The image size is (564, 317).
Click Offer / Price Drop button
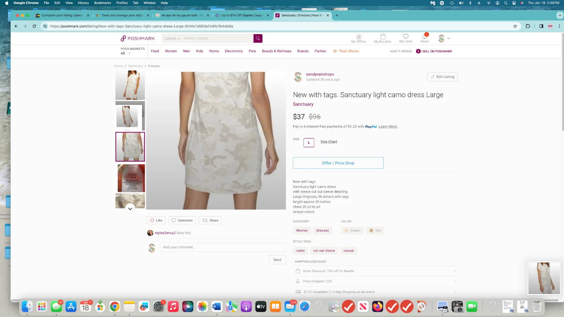(x=338, y=163)
